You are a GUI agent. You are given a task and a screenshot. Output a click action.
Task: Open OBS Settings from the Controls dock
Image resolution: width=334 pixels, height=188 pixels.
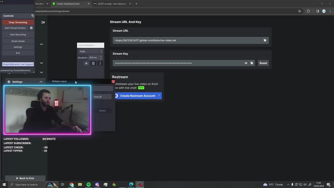(x=18, y=47)
